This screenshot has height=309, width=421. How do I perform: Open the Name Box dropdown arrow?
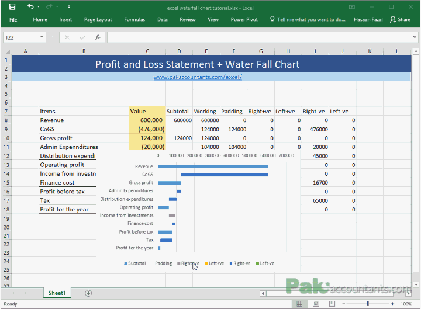(42, 37)
